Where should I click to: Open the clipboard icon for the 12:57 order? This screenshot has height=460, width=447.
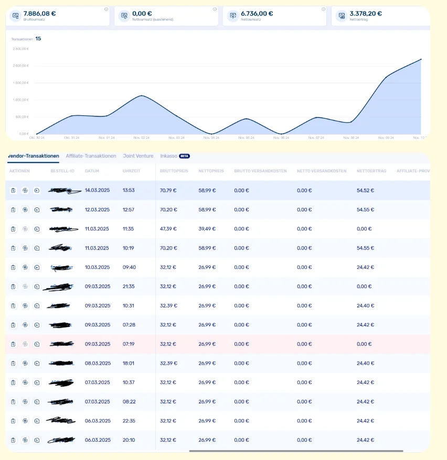(x=13, y=210)
